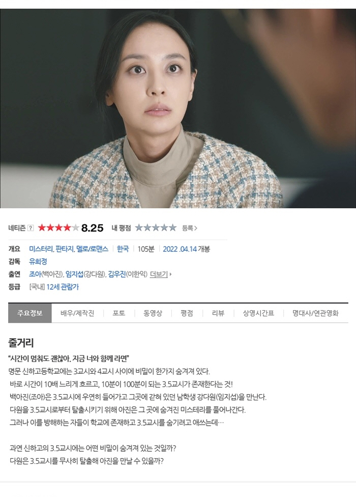Click the netizen rating help question-mark icon
The width and height of the screenshot is (356, 497).
coord(31,228)
